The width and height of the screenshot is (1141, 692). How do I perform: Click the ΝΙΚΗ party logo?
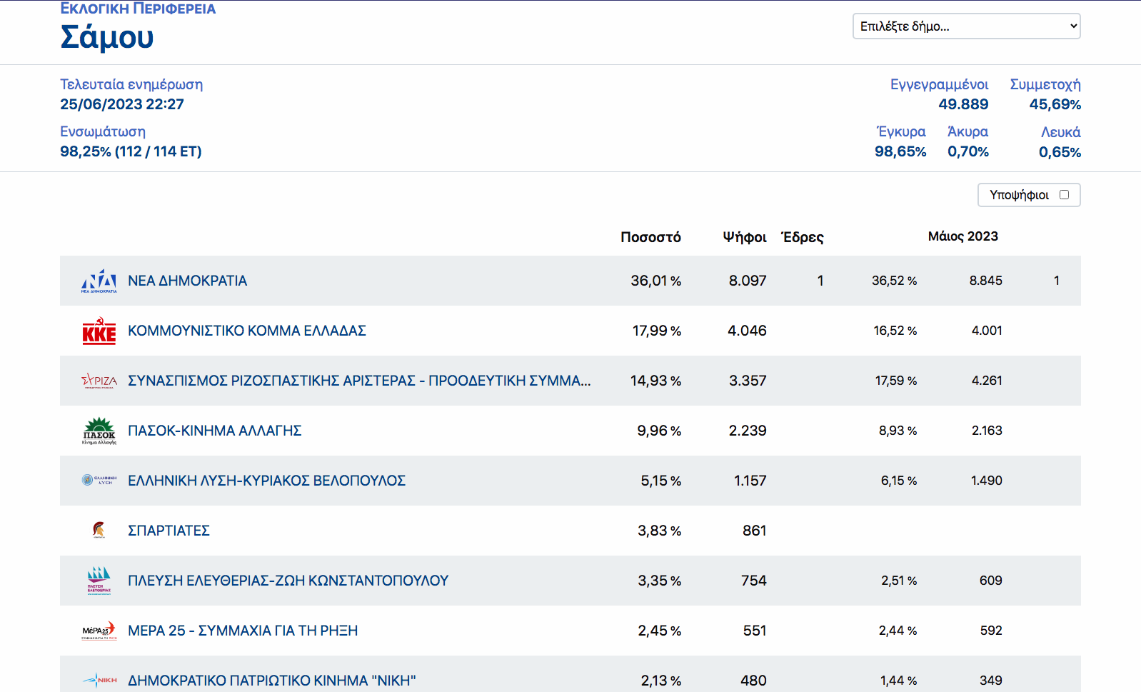click(99, 680)
